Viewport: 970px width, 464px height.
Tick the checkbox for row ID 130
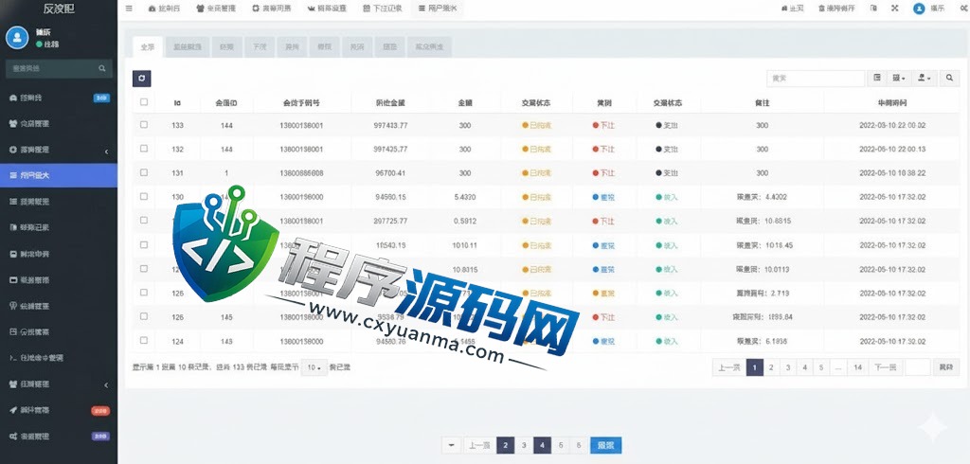144,196
